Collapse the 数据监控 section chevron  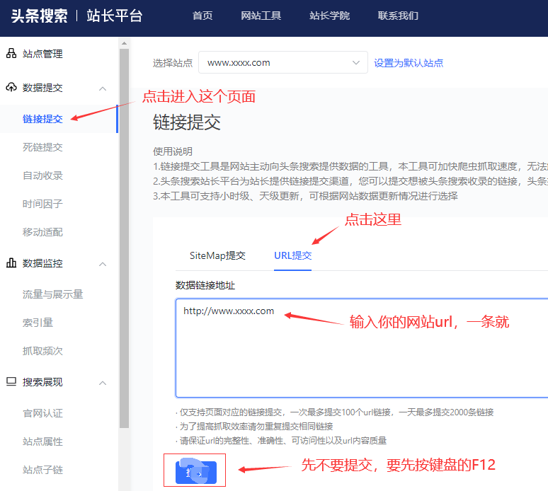click(103, 264)
